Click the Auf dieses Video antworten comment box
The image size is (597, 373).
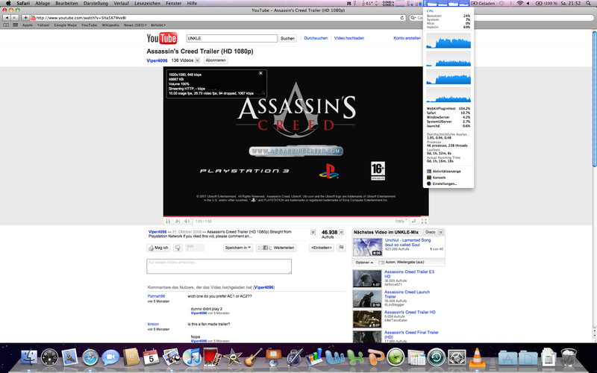[219, 266]
